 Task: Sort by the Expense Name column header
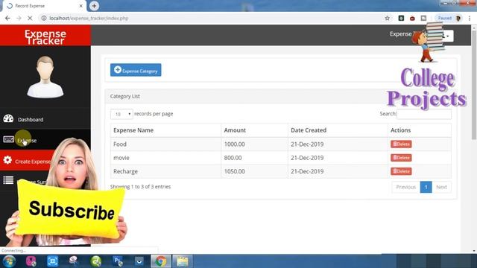[x=165, y=130]
